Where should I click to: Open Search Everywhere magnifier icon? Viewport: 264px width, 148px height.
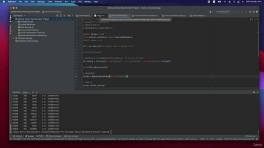coord(250,12)
